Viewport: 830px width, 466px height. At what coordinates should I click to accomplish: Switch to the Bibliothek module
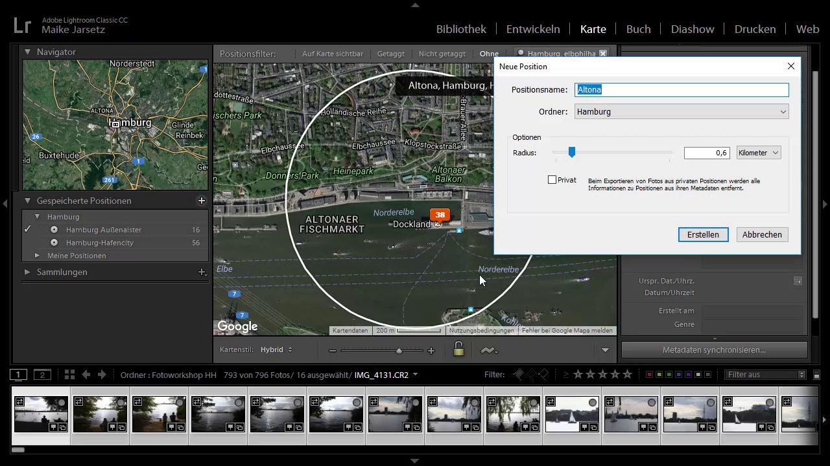pyautogui.click(x=461, y=29)
